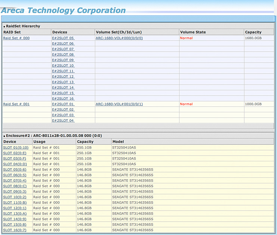Click the Enclosure#2 section title
This screenshot has width=277, height=235.
click(54, 135)
